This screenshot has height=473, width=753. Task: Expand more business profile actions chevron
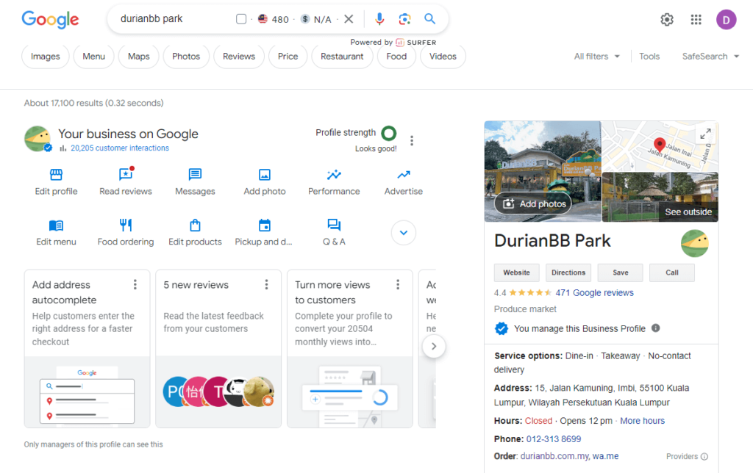[404, 233]
